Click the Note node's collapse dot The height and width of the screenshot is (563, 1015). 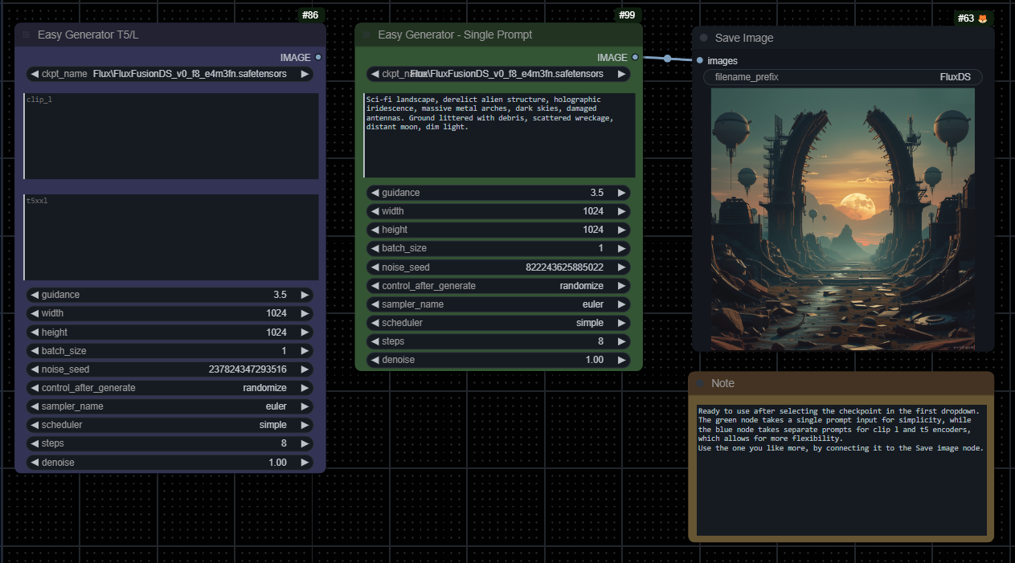click(701, 384)
